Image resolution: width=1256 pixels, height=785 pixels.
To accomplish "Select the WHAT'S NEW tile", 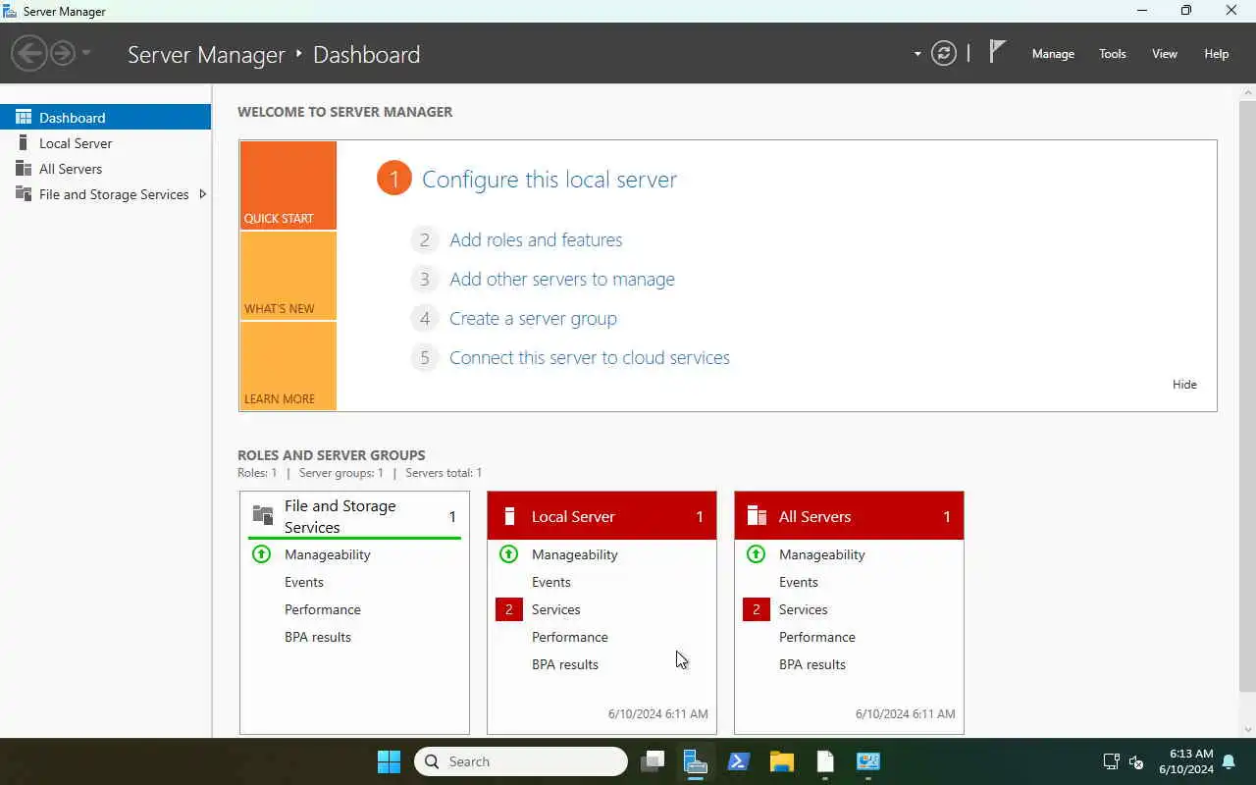I will 288,276.
